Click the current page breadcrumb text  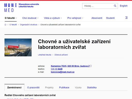(60, 25)
